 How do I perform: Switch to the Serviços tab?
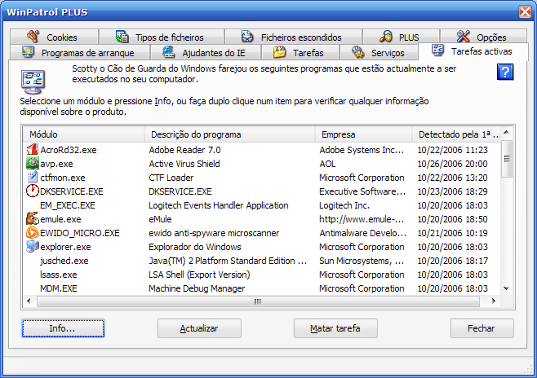point(379,53)
